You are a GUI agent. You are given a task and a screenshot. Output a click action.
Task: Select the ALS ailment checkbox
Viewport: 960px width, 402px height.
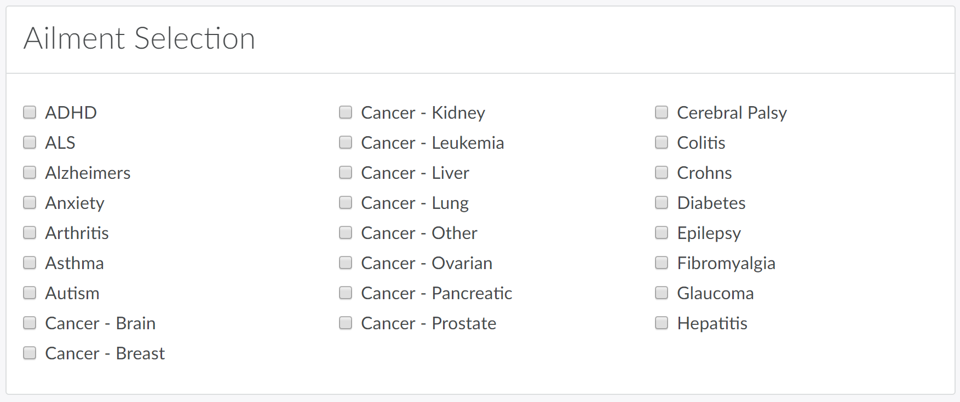[30, 142]
